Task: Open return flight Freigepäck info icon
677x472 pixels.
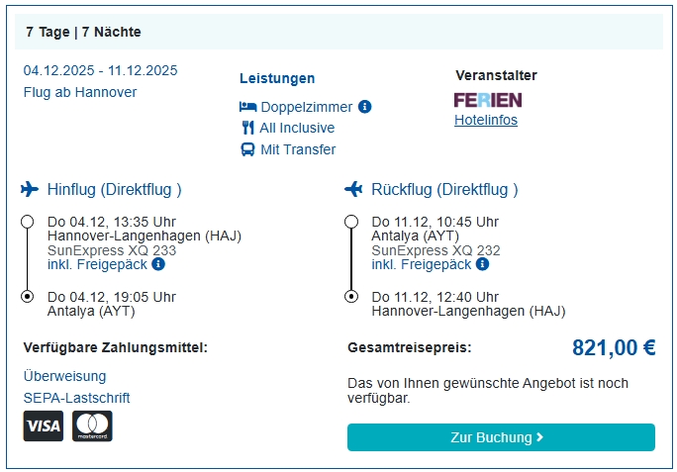Action: (x=483, y=264)
